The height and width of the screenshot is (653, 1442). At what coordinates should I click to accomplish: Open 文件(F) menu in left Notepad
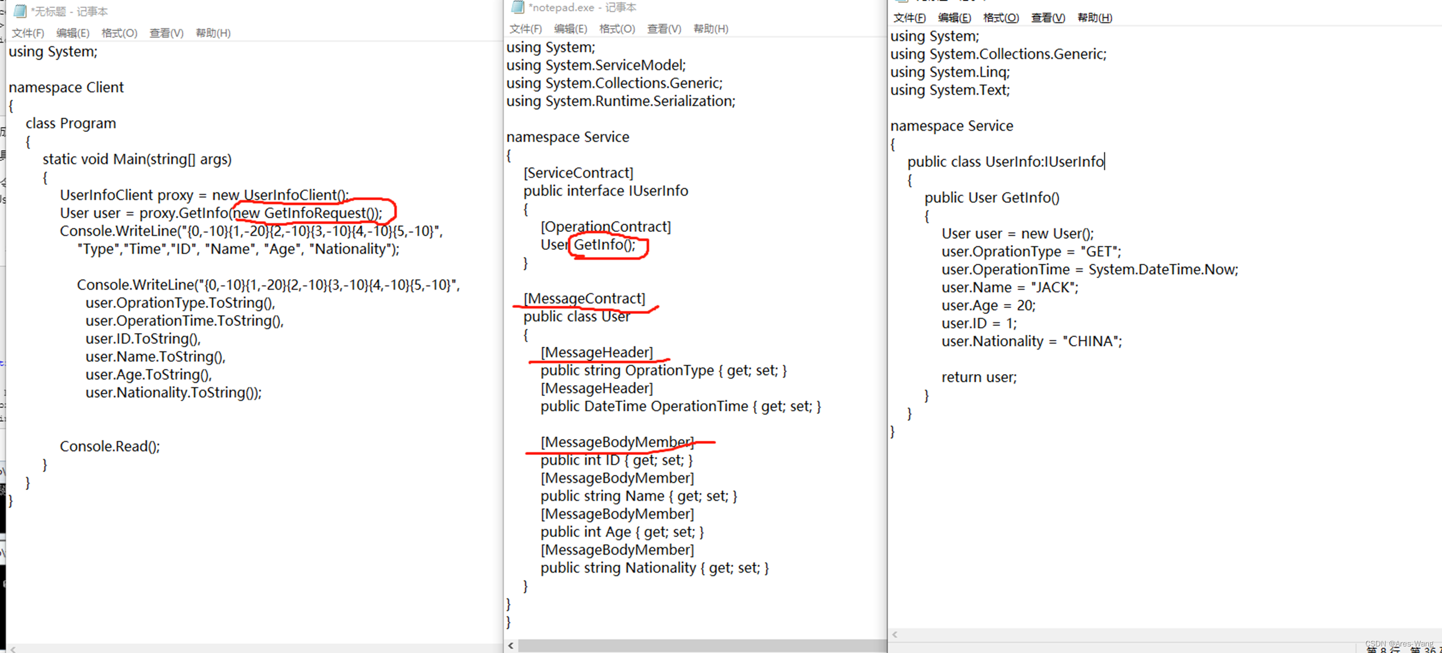[x=28, y=33]
